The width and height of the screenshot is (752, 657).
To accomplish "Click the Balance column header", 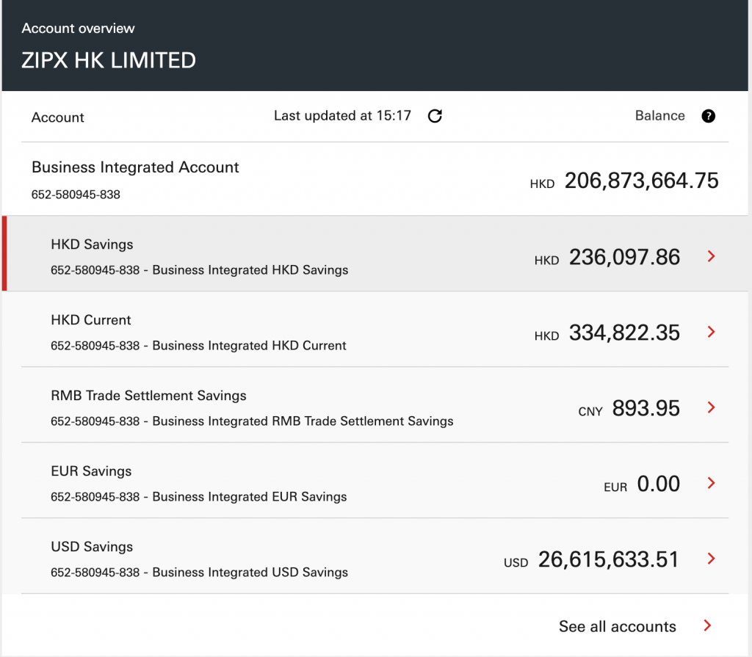I will (660, 115).
